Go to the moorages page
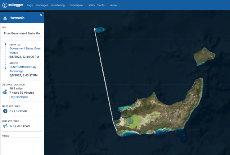This screenshot has width=230, height=155. point(42,5)
